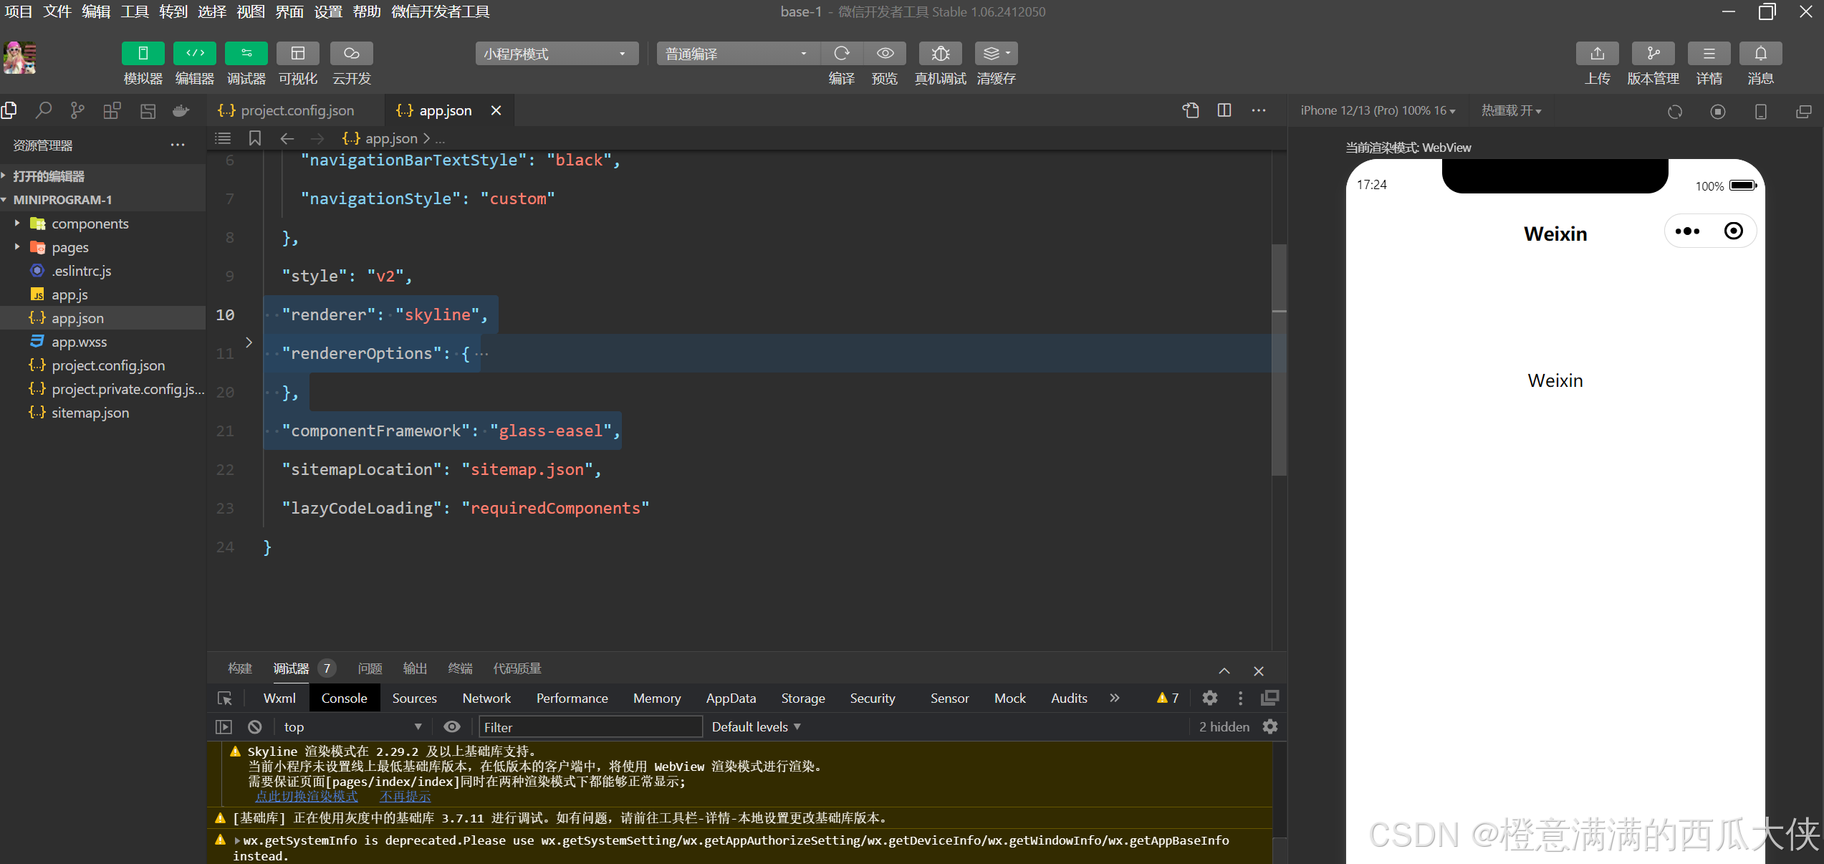Viewport: 1824px width, 864px height.
Task: Click the upload icon button
Action: click(x=1597, y=54)
